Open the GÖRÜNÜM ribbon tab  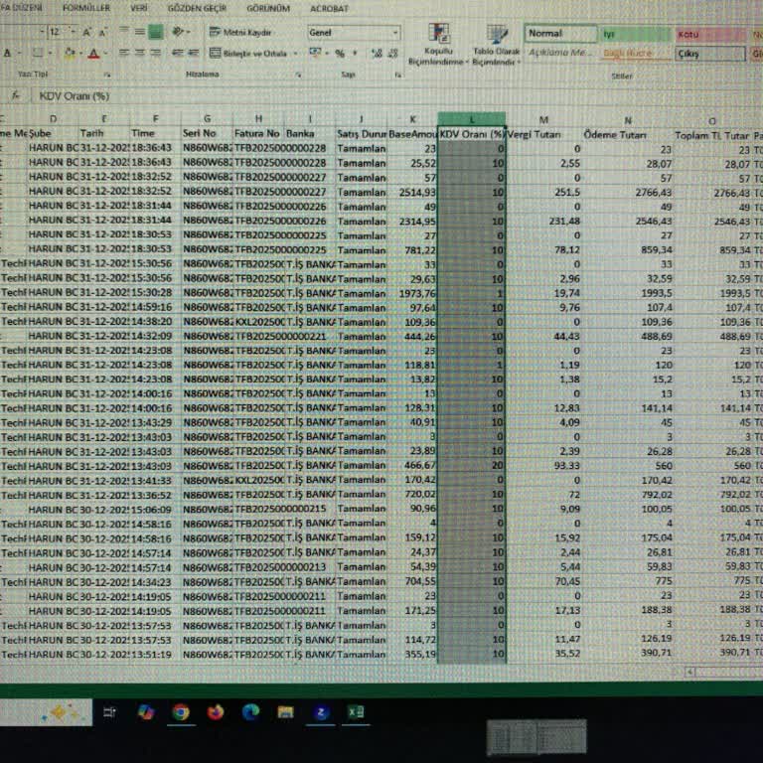(x=268, y=8)
